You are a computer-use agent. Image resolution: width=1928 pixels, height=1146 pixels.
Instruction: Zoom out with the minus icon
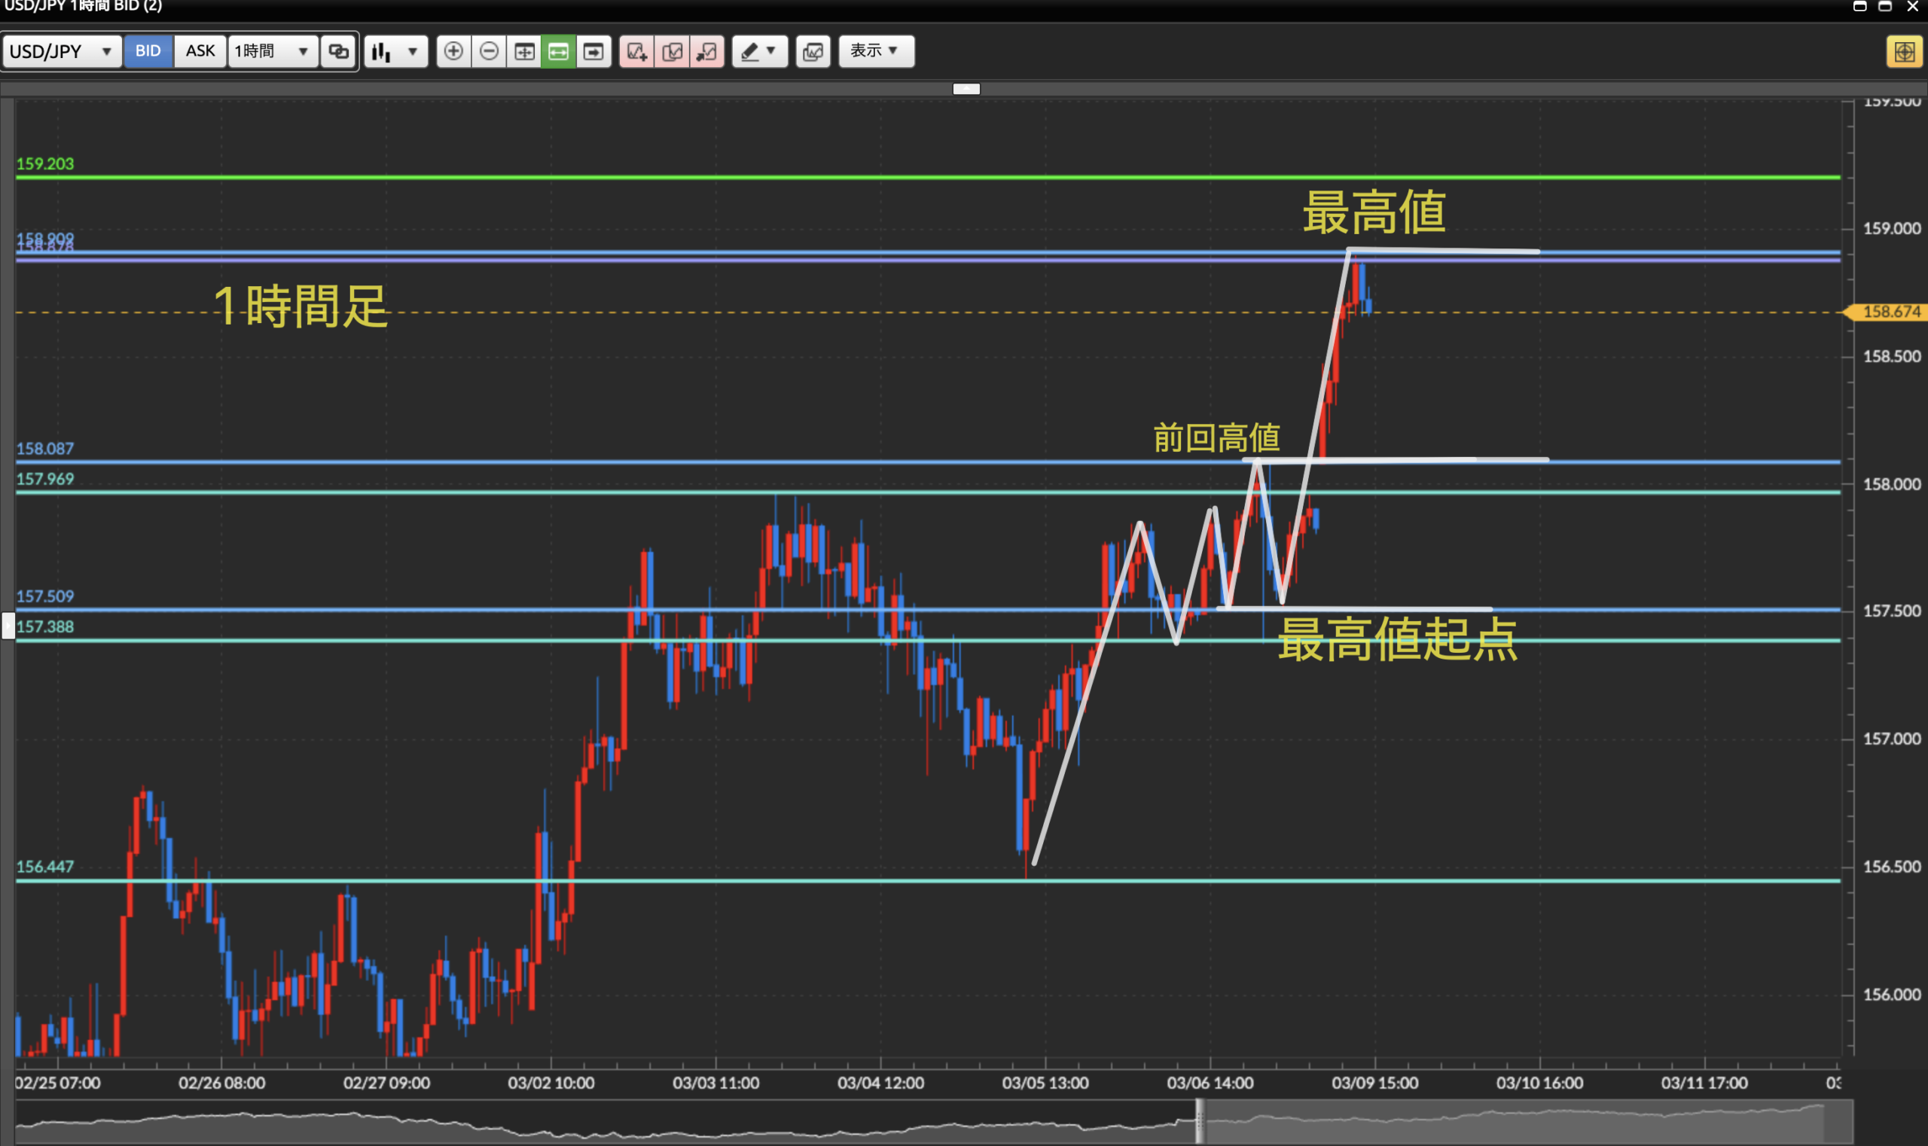click(489, 52)
